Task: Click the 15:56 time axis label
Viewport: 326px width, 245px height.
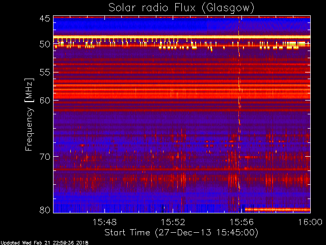Action: (x=241, y=222)
